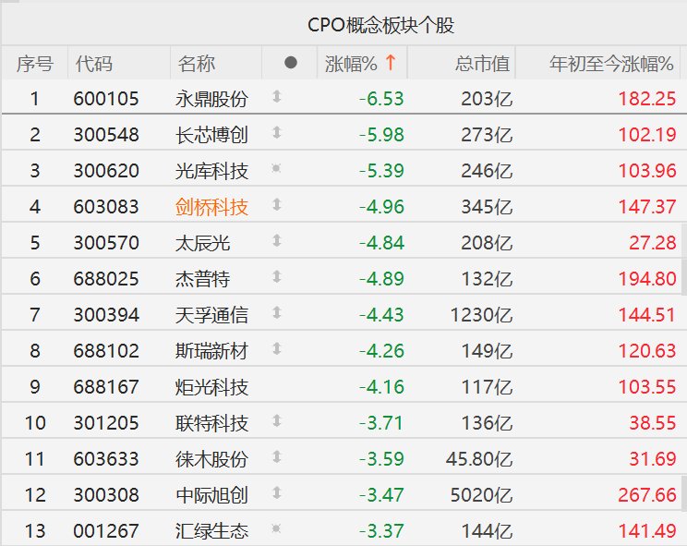687x546 pixels.
Task: Sort by 年初至今涨幅% column header
Action: click(610, 64)
